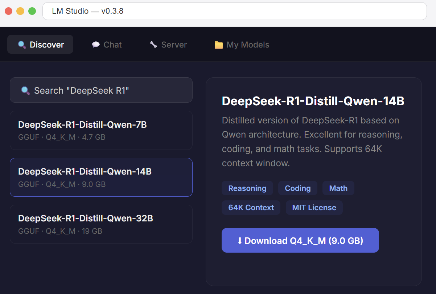Select the Math tag
This screenshot has width=436, height=294.
[x=338, y=188]
